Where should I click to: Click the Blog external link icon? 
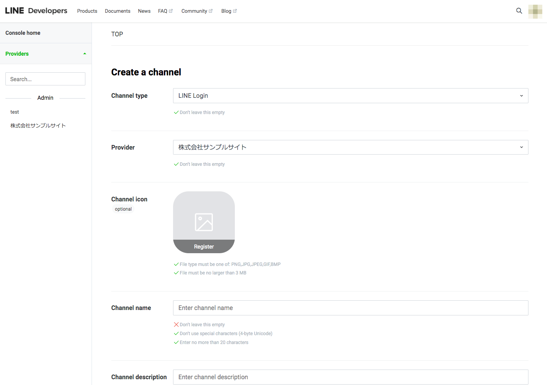235,11
